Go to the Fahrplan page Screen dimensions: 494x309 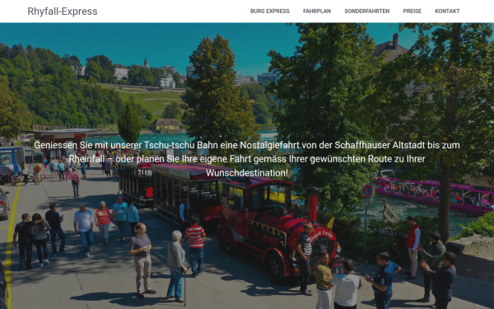tap(317, 11)
